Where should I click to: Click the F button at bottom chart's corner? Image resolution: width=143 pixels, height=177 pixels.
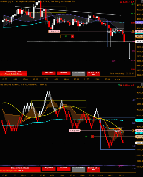[142, 84]
